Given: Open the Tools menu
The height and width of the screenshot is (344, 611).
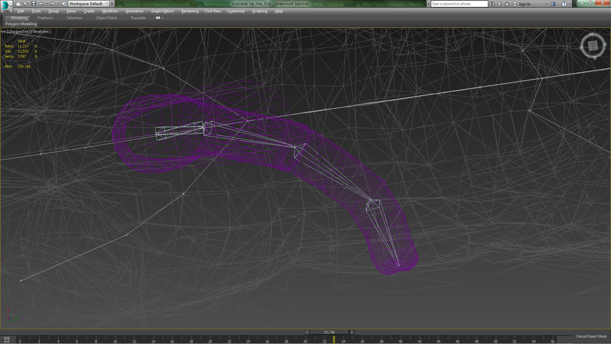Looking at the screenshot, I should tap(36, 11).
